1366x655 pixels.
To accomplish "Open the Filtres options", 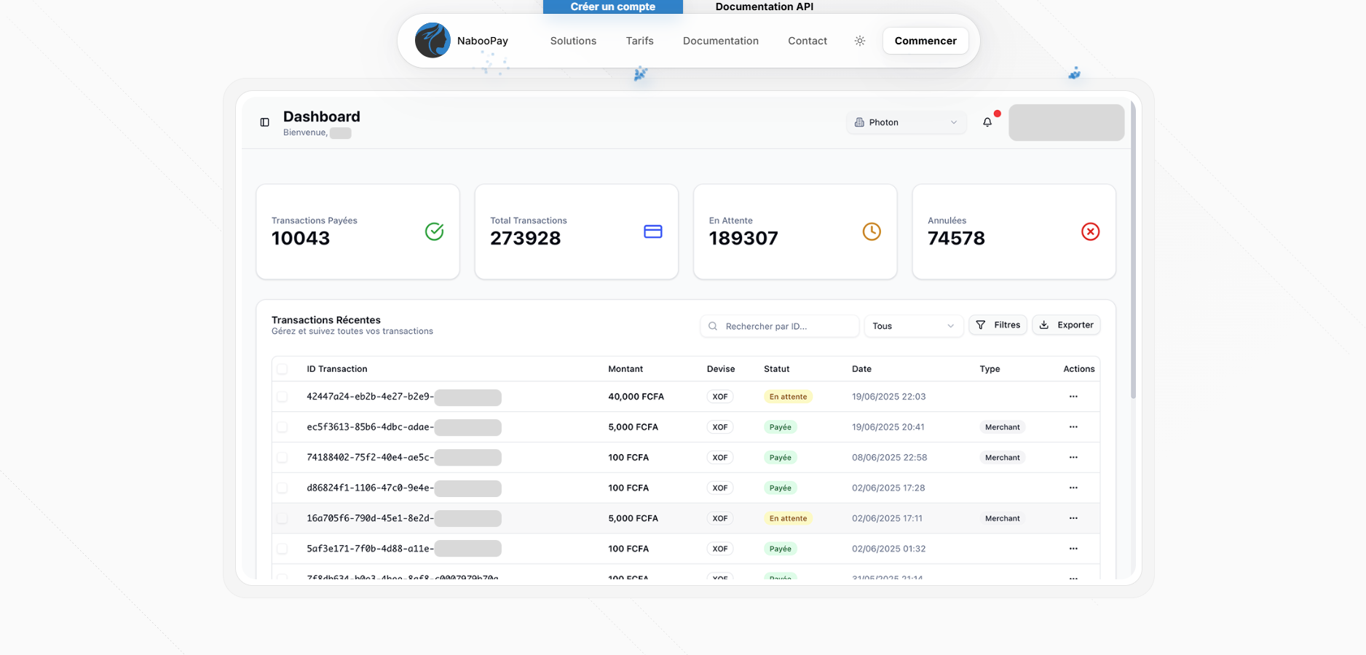I will coord(998,325).
